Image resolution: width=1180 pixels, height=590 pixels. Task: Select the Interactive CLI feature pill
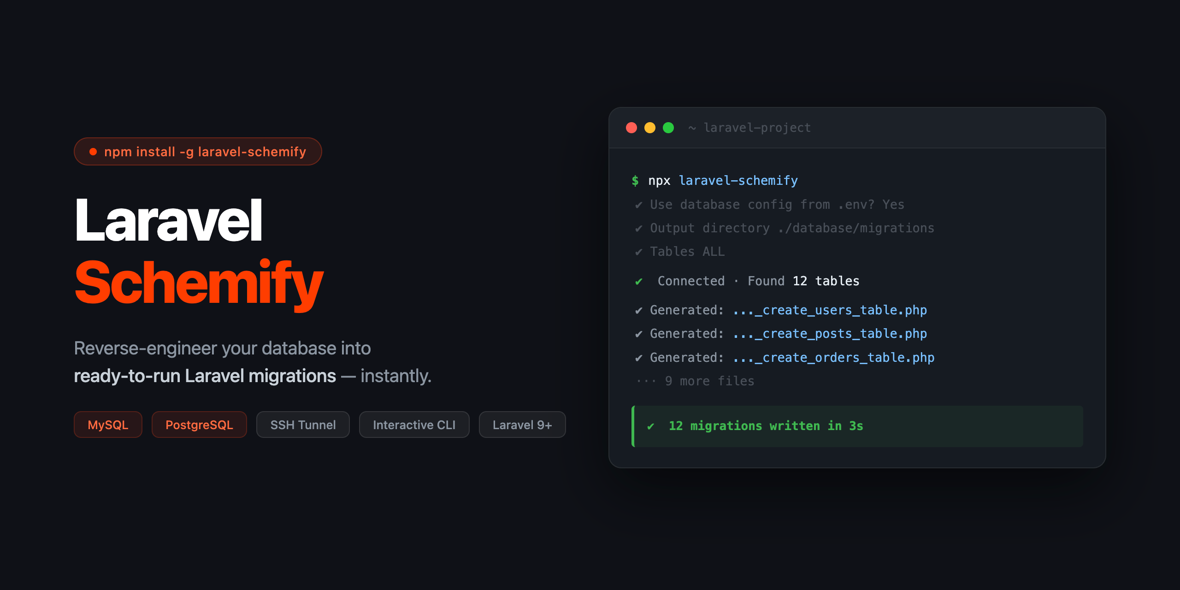[414, 425]
